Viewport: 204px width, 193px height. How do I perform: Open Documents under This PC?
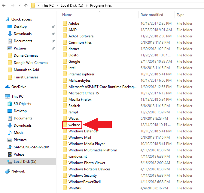click(23, 118)
